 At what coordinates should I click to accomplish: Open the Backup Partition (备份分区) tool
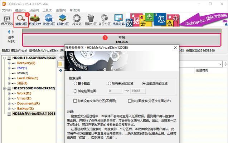pos(105,20)
